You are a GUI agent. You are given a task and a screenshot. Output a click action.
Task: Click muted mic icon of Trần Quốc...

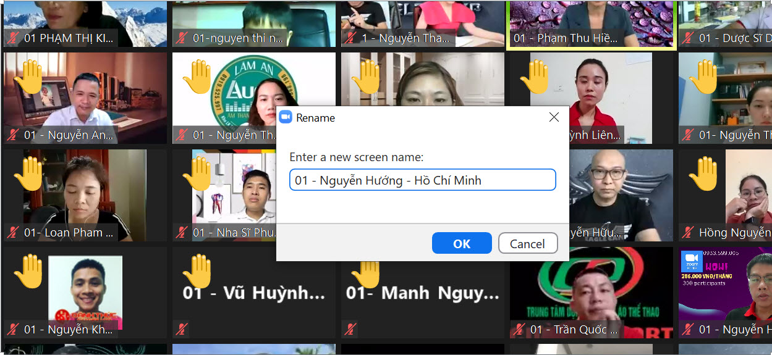(x=519, y=330)
